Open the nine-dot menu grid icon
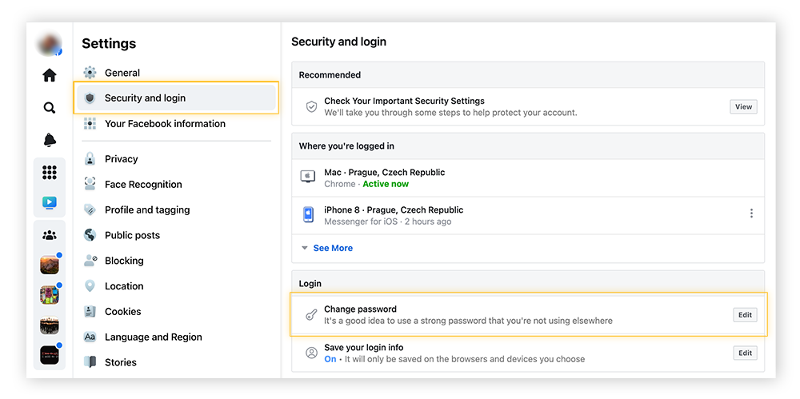The image size is (800, 399). pos(50,173)
